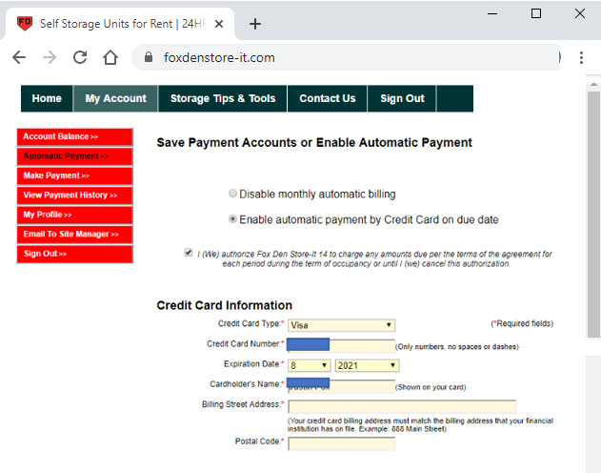601x473 pixels.
Task: Close the Self Storage Units tab
Action: point(221,24)
